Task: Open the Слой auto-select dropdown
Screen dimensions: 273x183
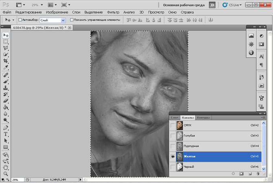Action: (63, 20)
